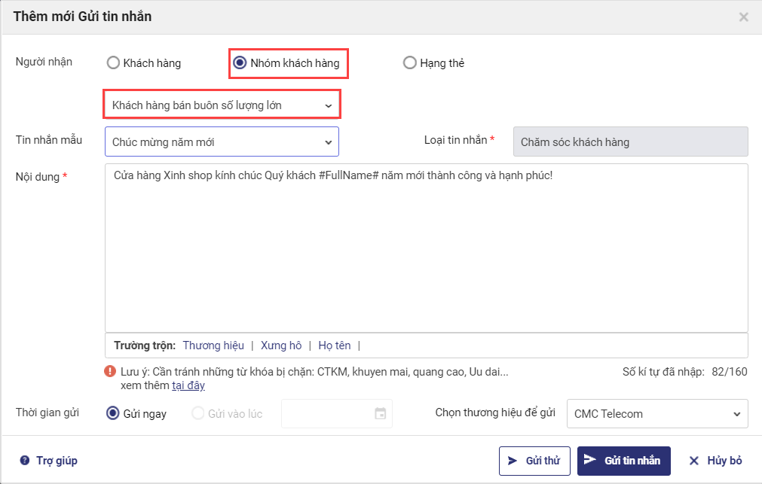Click the Gửi thử button
Viewport: 762px width, 484px height.
[534, 461]
